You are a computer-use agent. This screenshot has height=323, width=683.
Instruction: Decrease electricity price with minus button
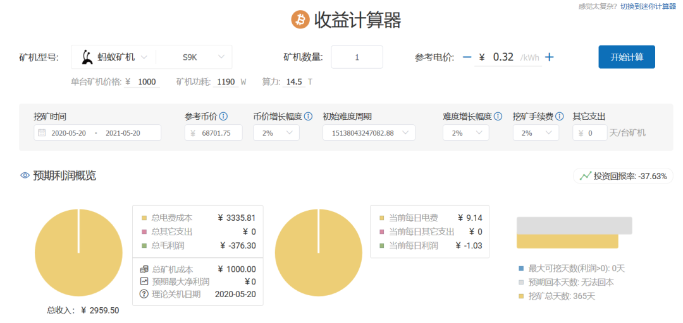pos(467,57)
